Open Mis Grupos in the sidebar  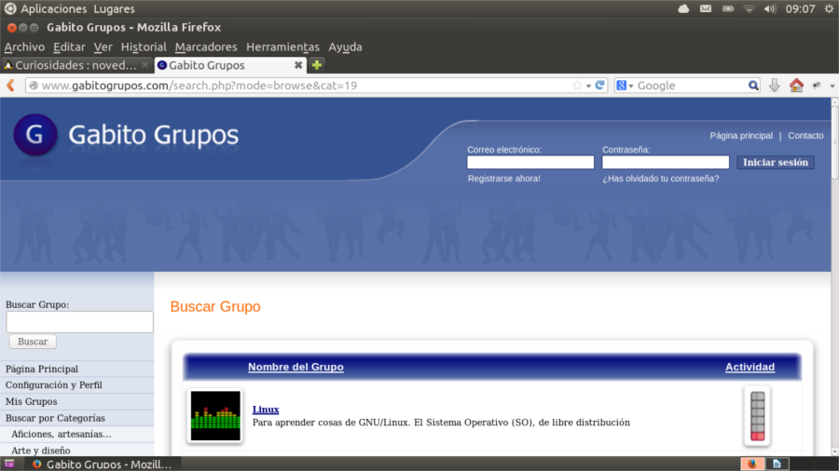(x=31, y=401)
